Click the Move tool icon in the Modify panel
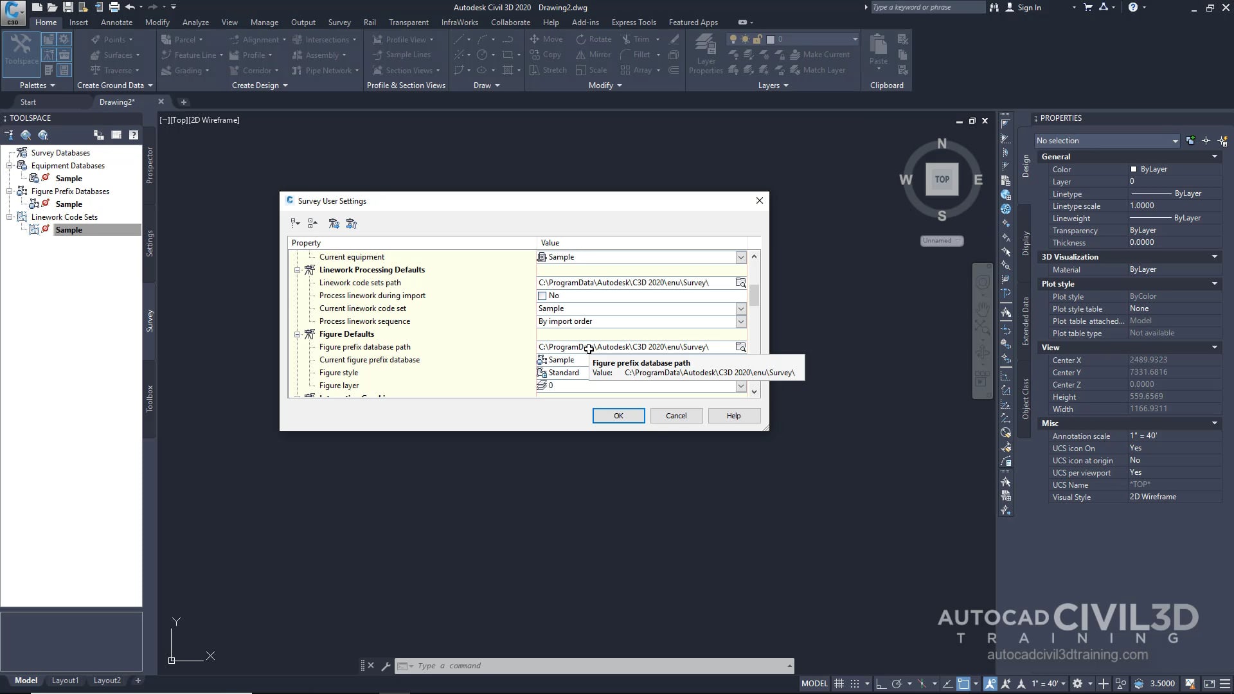This screenshot has height=694, width=1234. click(535, 39)
